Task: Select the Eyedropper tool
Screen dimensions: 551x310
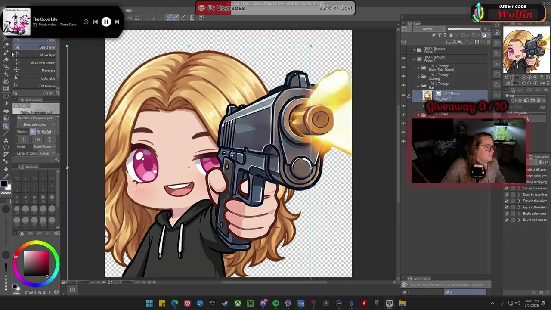Action: pos(6,176)
